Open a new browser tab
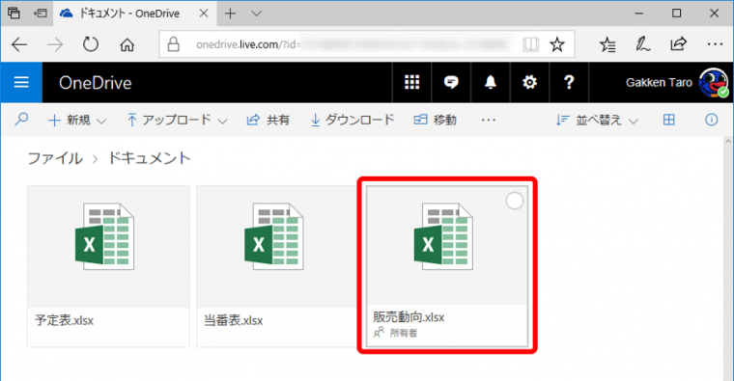734x381 pixels. click(230, 14)
